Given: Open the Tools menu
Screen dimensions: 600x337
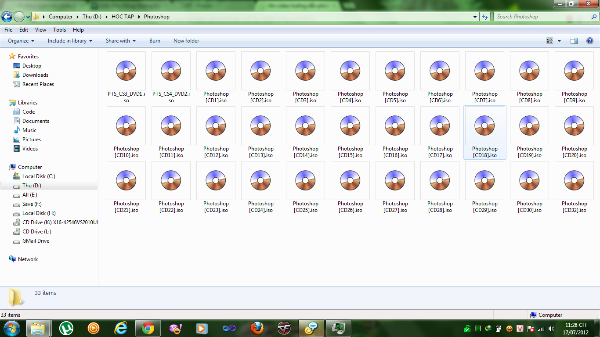Looking at the screenshot, I should (x=59, y=30).
